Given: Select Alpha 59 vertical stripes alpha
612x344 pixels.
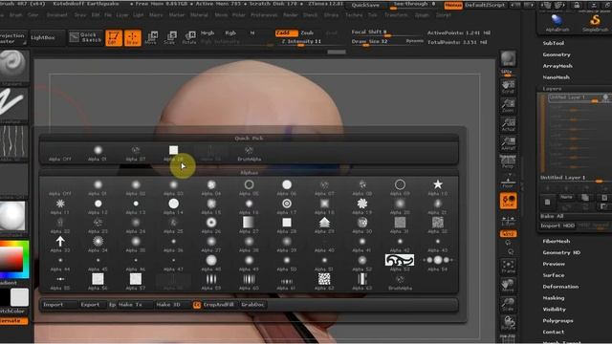Looking at the screenshot, I should click(x=211, y=281).
